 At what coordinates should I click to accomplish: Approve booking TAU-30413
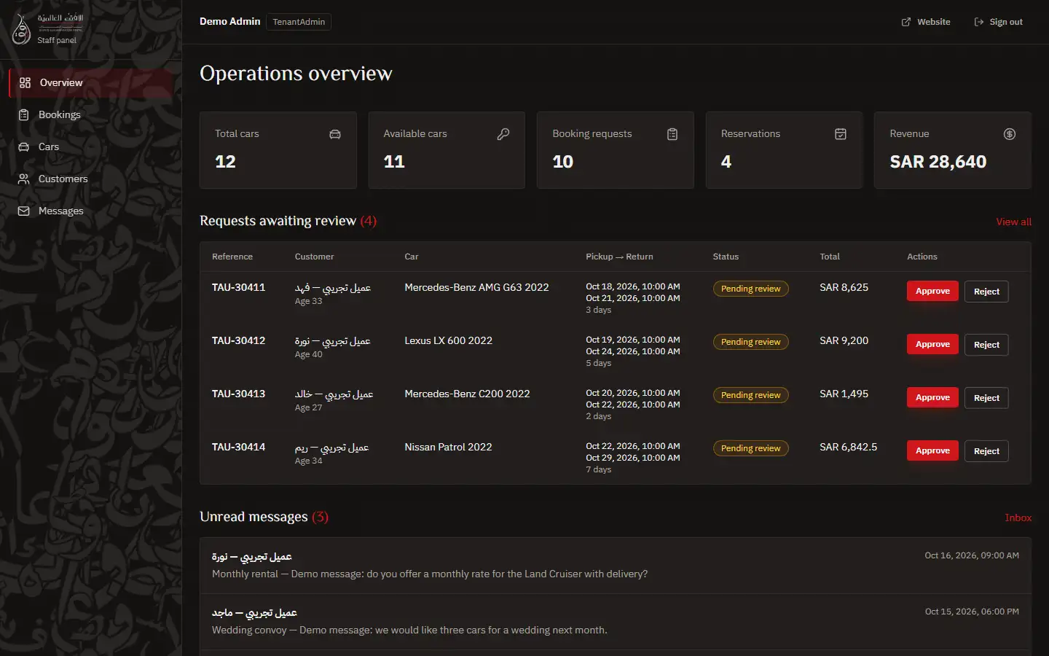coord(932,398)
